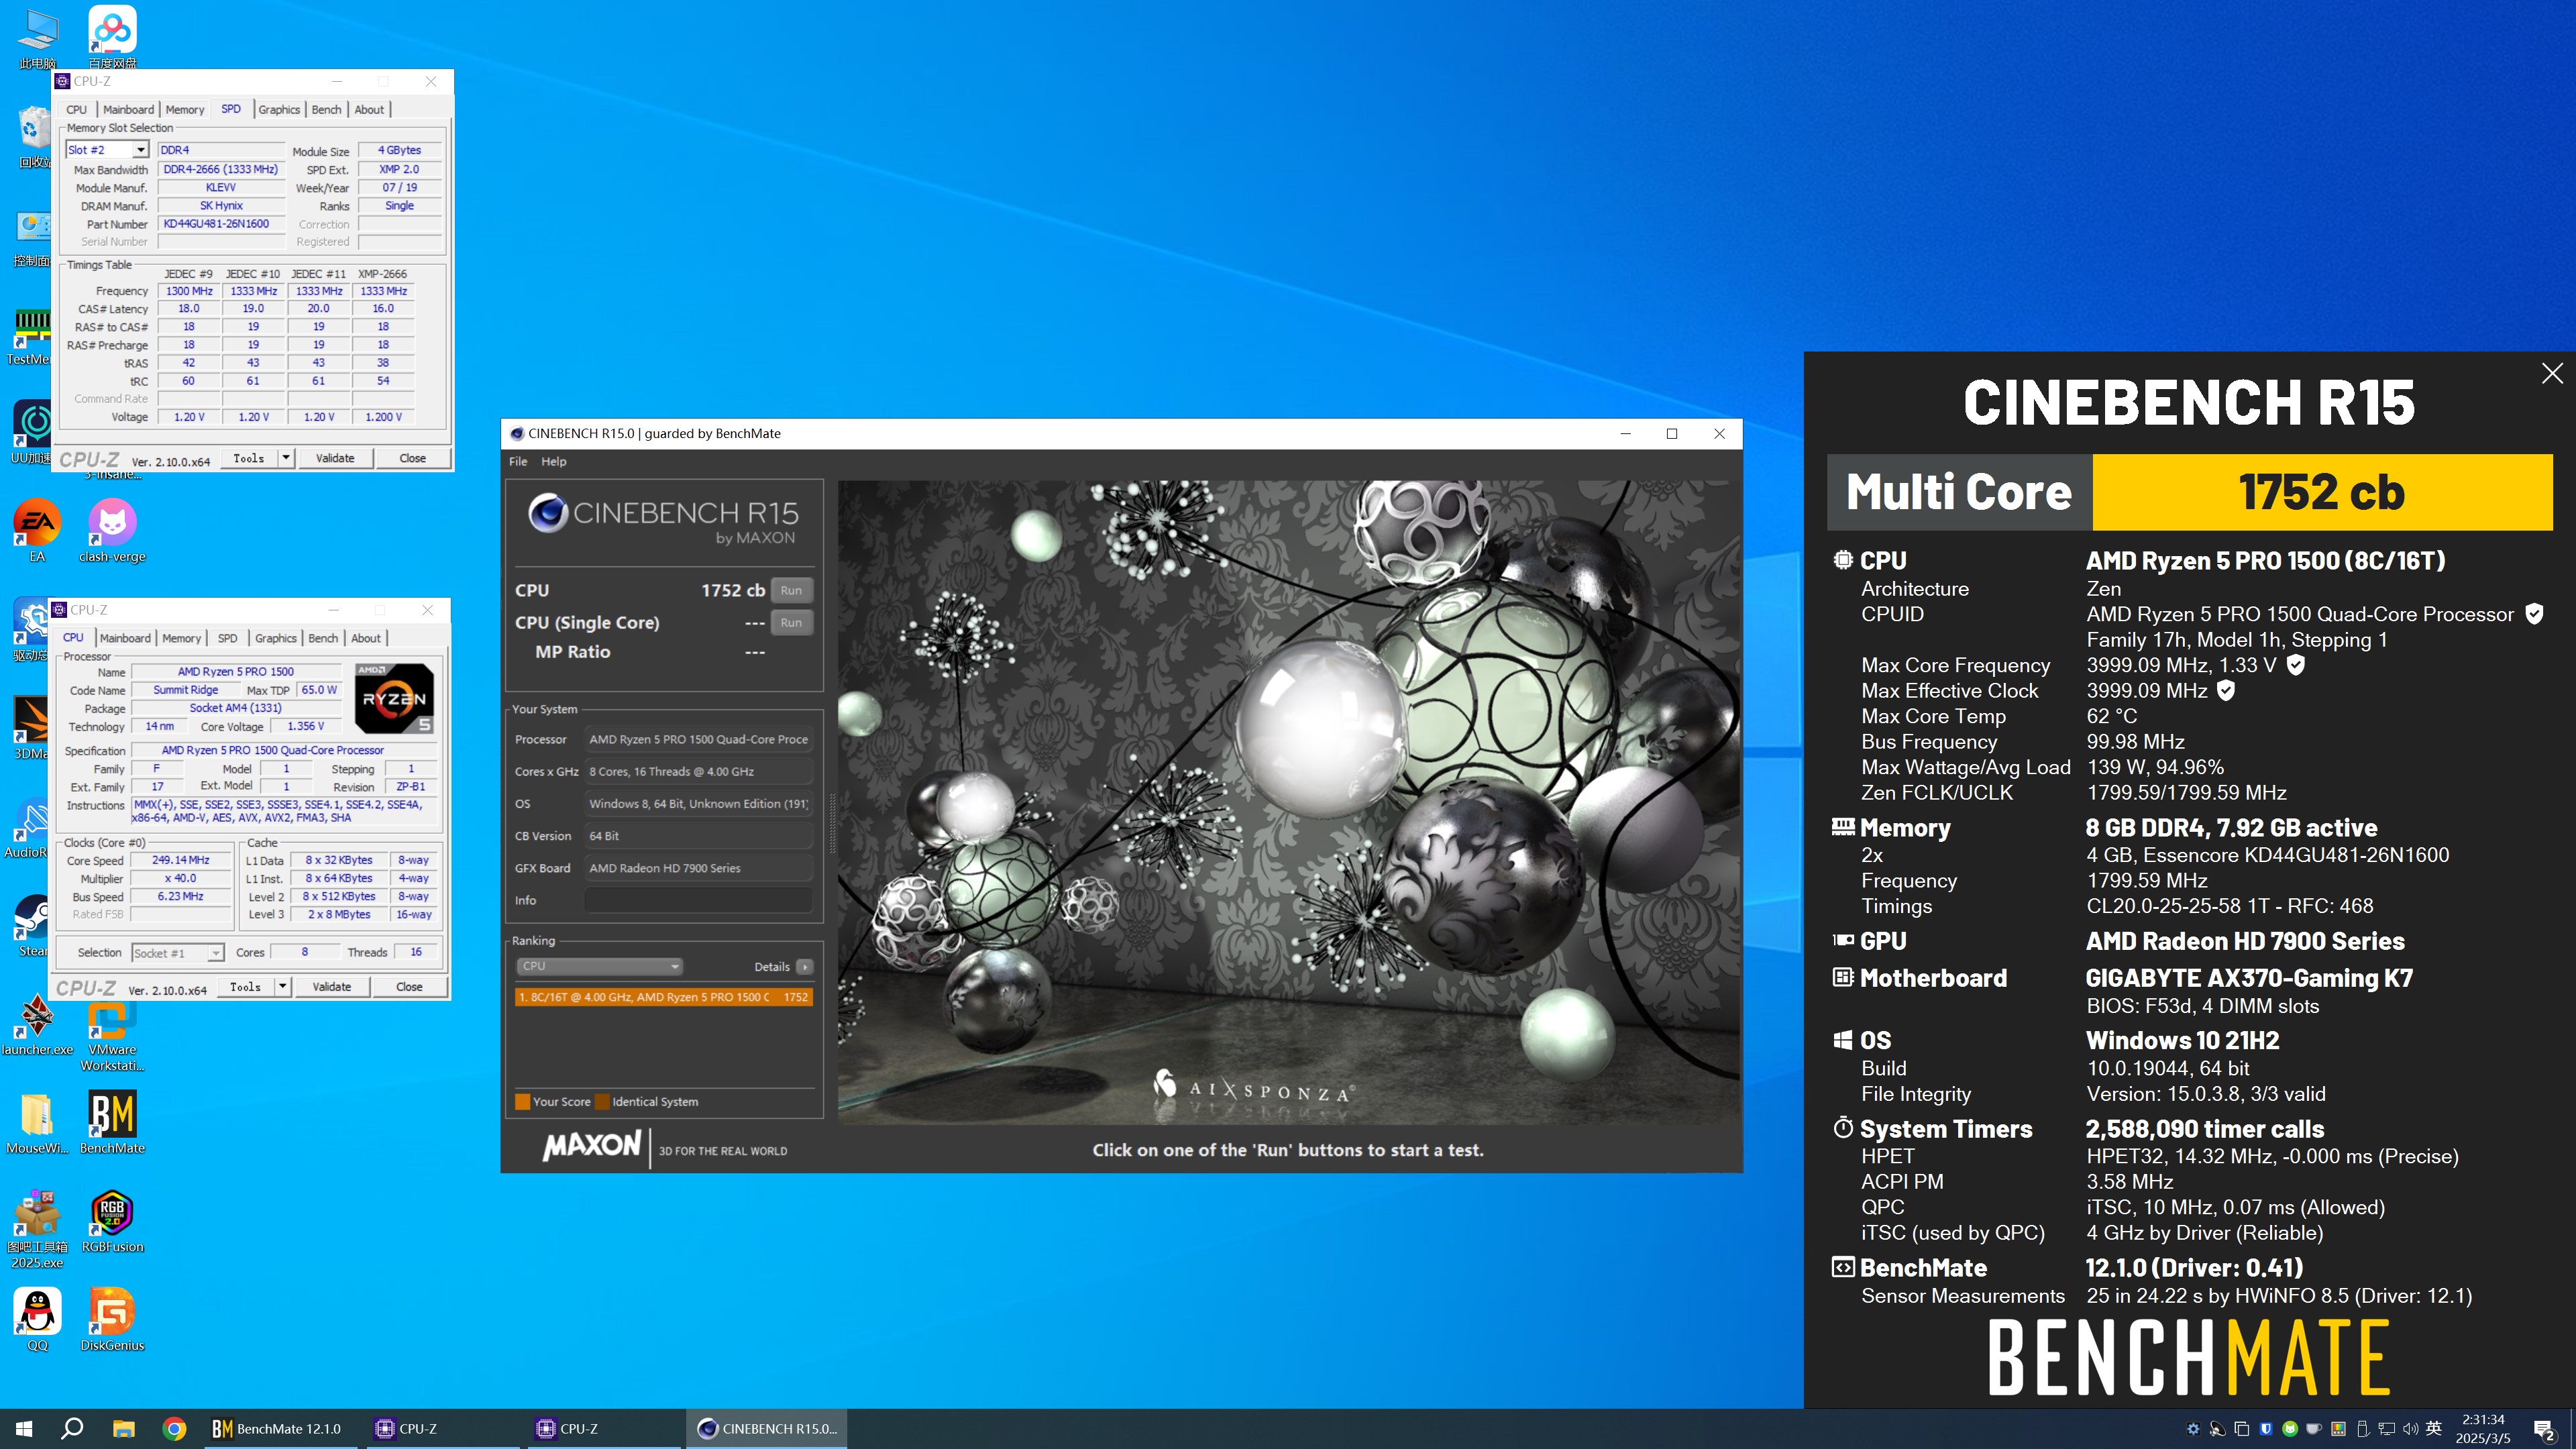2576x1449 pixels.
Task: Click the Identical System legend swatch
Action: click(x=602, y=1101)
